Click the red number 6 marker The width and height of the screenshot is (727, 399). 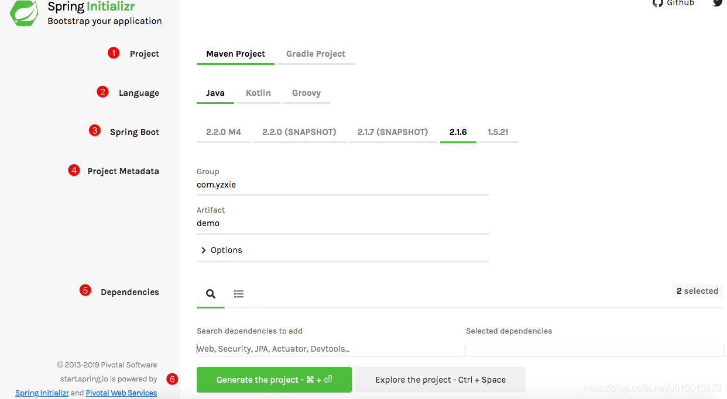[172, 379]
